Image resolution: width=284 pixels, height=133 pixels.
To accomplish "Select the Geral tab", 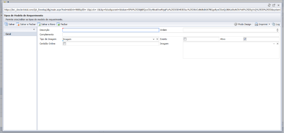I will coord(20,34).
